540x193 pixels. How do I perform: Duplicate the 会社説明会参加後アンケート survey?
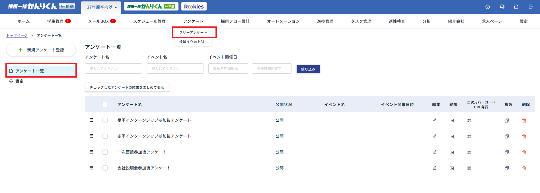click(507, 168)
